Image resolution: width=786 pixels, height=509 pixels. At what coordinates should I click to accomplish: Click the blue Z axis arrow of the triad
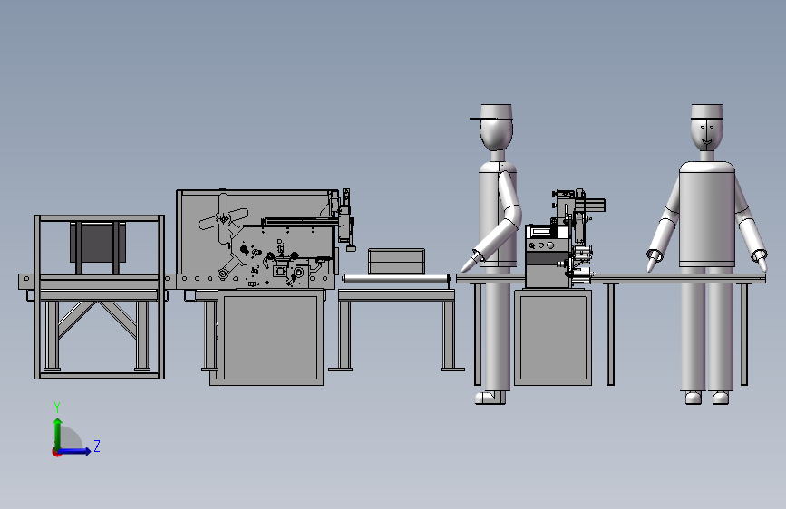tap(75, 451)
